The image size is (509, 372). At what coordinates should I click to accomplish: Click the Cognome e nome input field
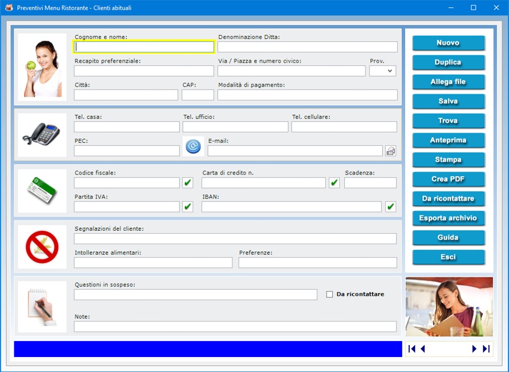pyautogui.click(x=144, y=47)
